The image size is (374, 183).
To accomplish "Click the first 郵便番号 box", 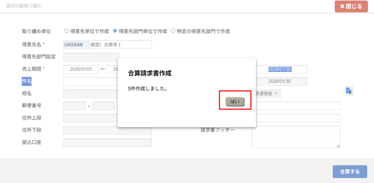I will tap(74, 106).
